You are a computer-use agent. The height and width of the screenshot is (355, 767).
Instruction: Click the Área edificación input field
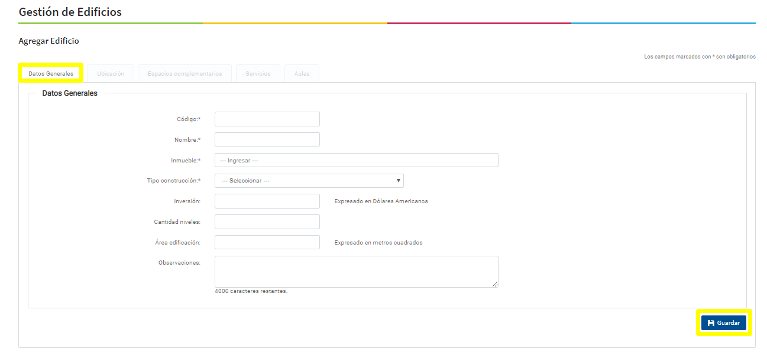pyautogui.click(x=267, y=243)
